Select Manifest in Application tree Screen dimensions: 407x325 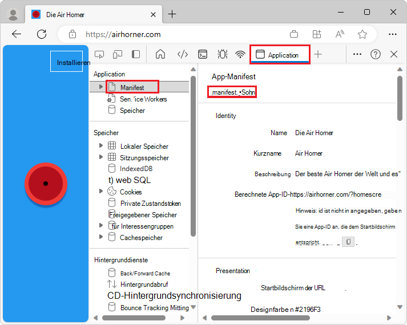coord(132,88)
